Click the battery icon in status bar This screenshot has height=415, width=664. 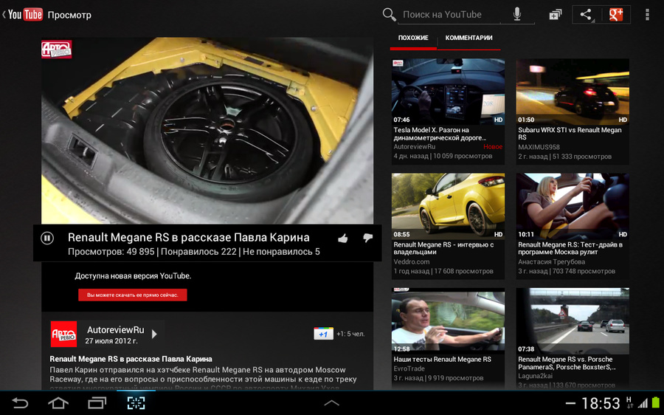point(656,402)
